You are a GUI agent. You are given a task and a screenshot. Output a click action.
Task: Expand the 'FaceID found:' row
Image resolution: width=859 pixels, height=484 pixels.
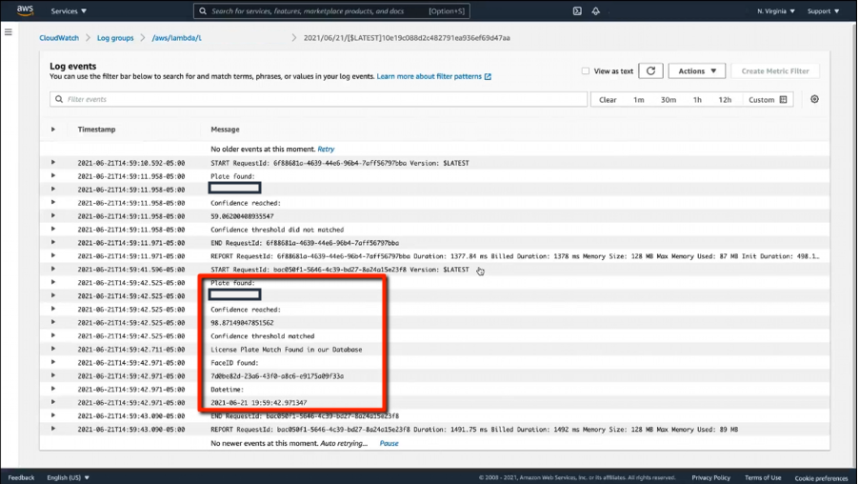click(53, 362)
